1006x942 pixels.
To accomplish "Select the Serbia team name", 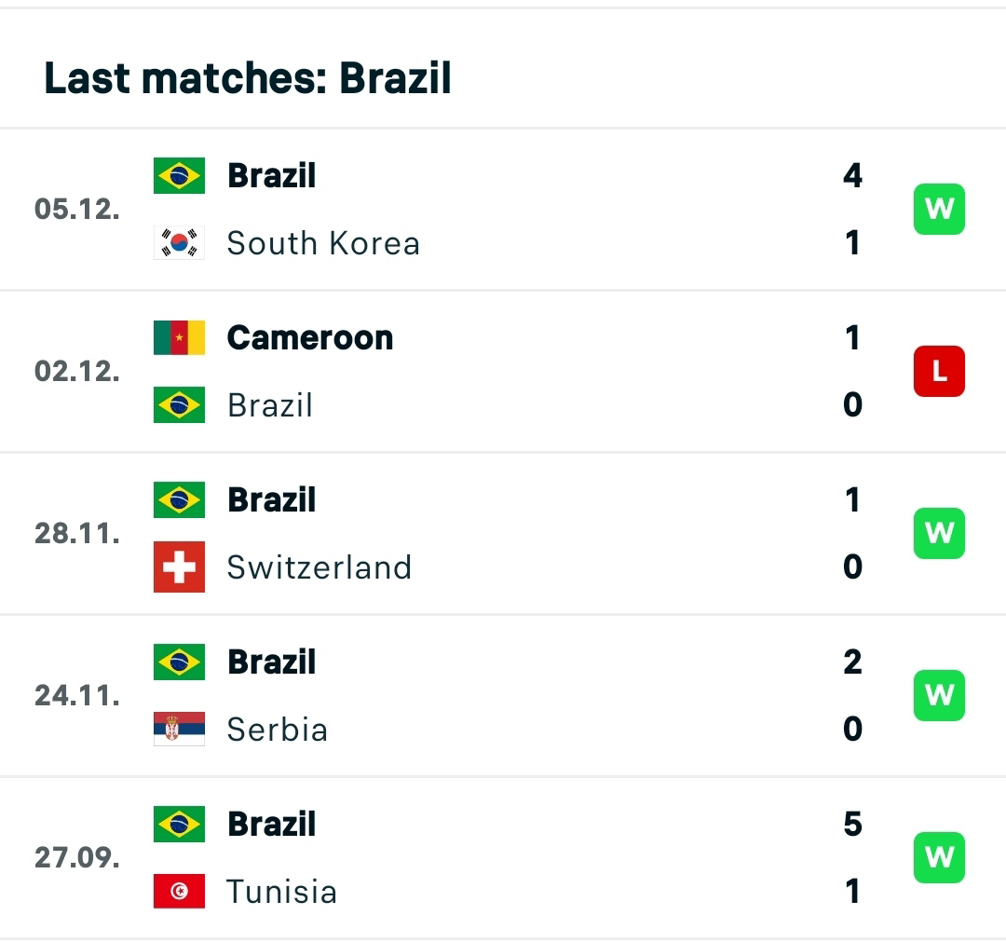I will [277, 730].
